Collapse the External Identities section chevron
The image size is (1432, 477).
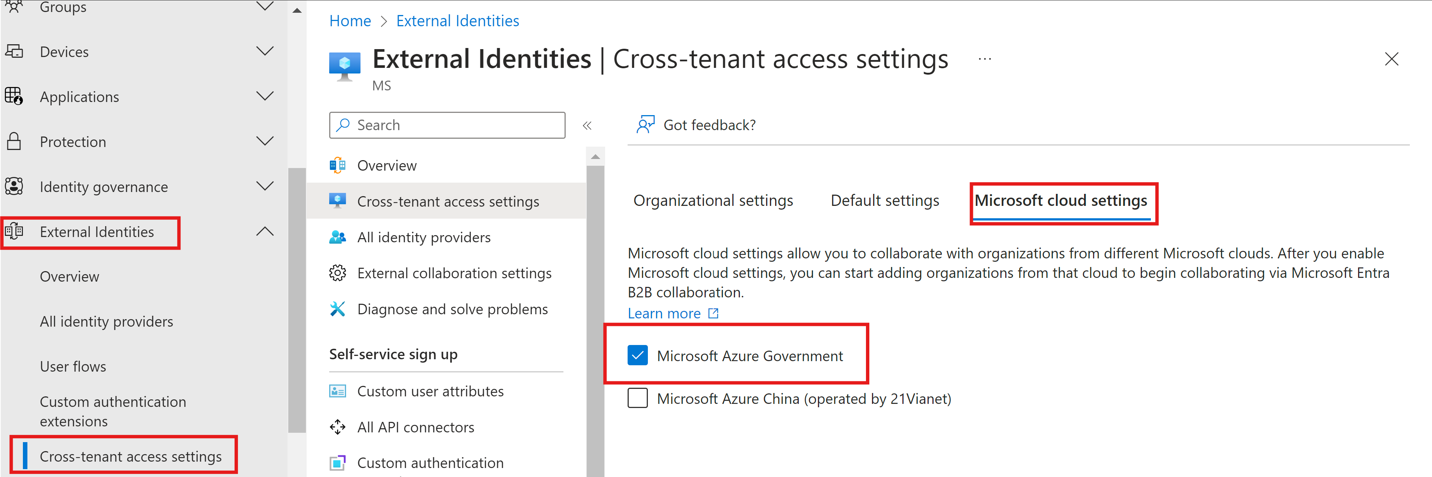pyautogui.click(x=265, y=231)
